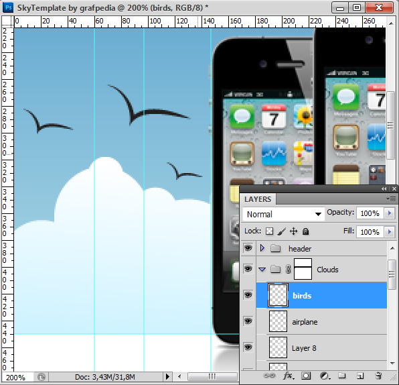Screen dimensions: 399x385
Task: Create a new layer
Action: [360, 376]
